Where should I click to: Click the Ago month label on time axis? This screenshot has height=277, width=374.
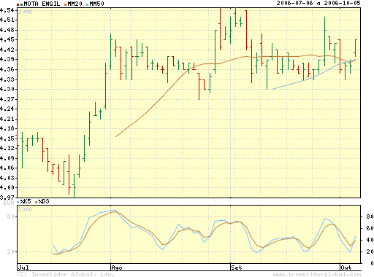click(117, 268)
